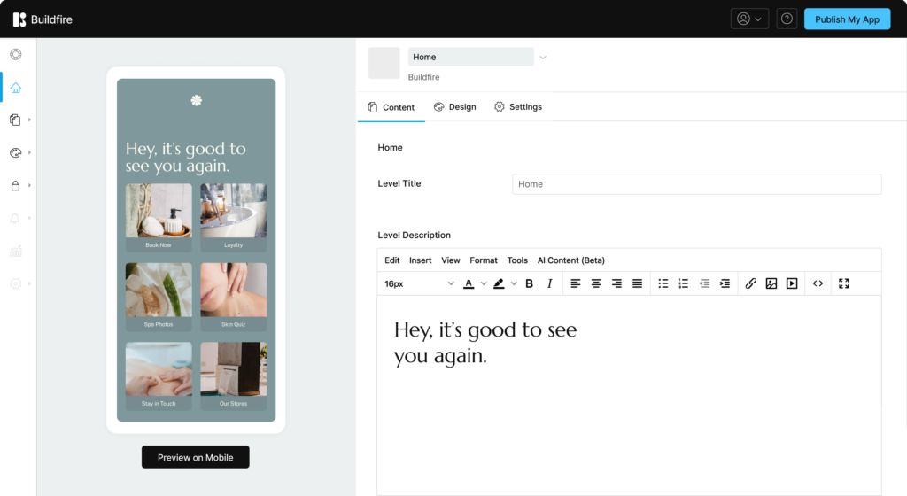Click the Publish My App button
907x496 pixels.
(847, 19)
